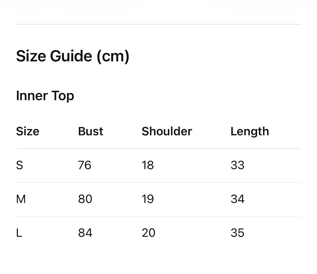Screen dimensions: 317x274
Task: Select the S size row label
Action: point(19,165)
